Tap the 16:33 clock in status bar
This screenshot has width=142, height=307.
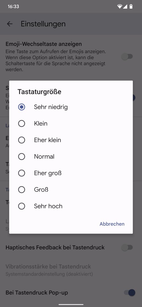tap(13, 7)
